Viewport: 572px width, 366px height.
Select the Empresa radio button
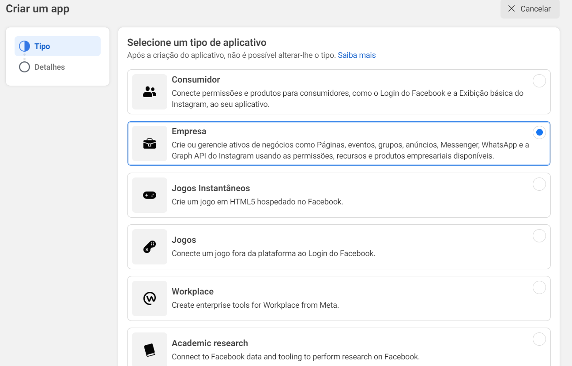coord(539,132)
